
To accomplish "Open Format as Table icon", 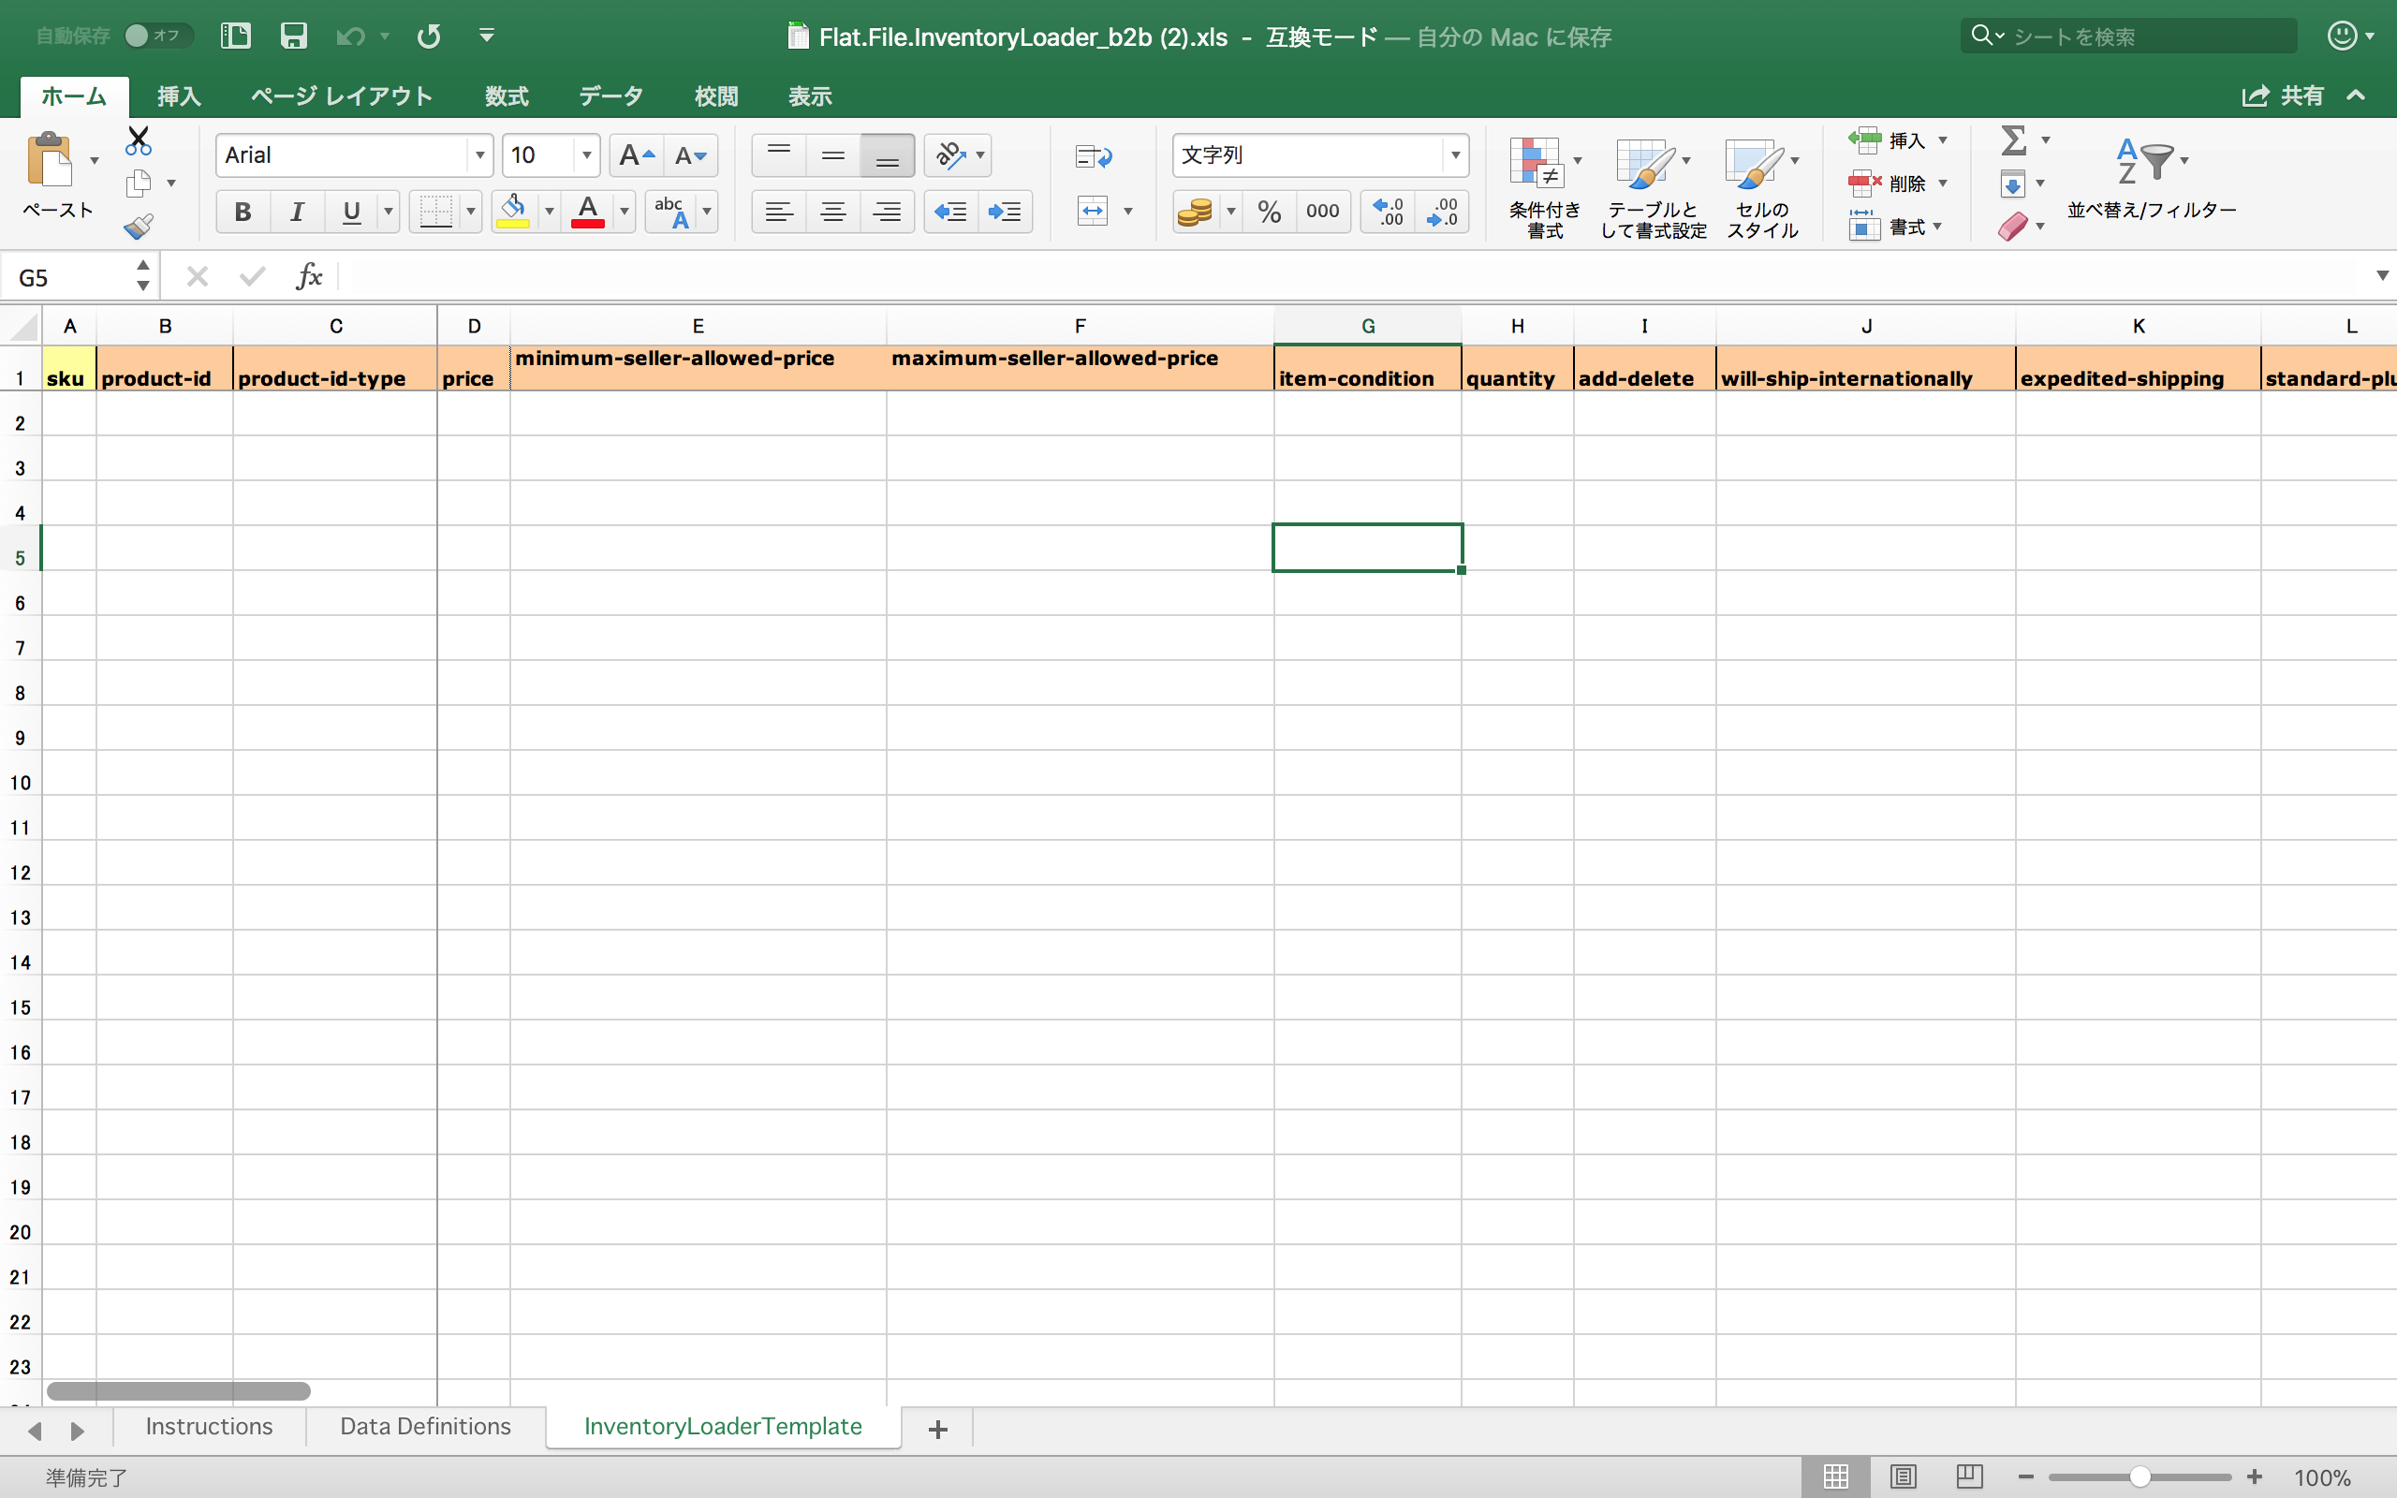I will [1644, 163].
